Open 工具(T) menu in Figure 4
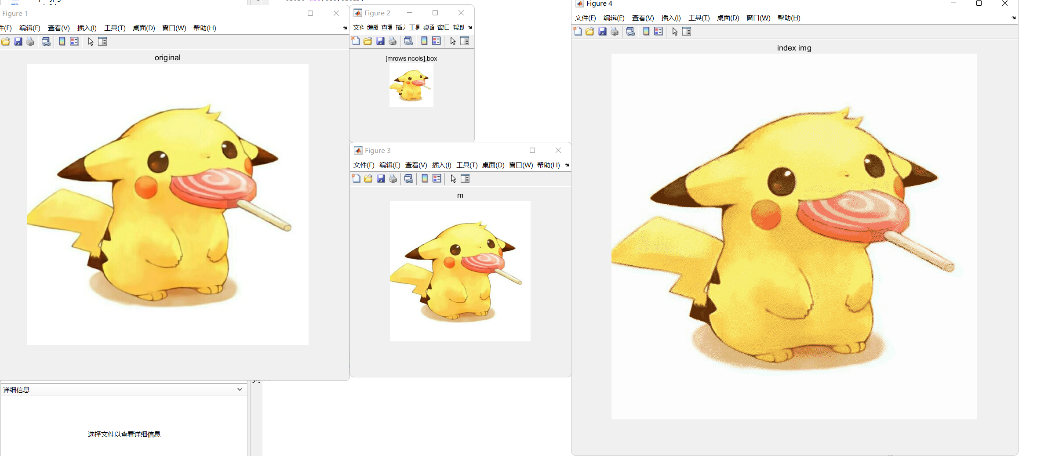The image size is (1037, 456). pos(699,18)
